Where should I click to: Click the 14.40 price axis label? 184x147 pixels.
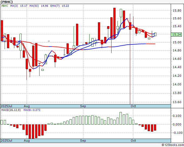pos(177,67)
